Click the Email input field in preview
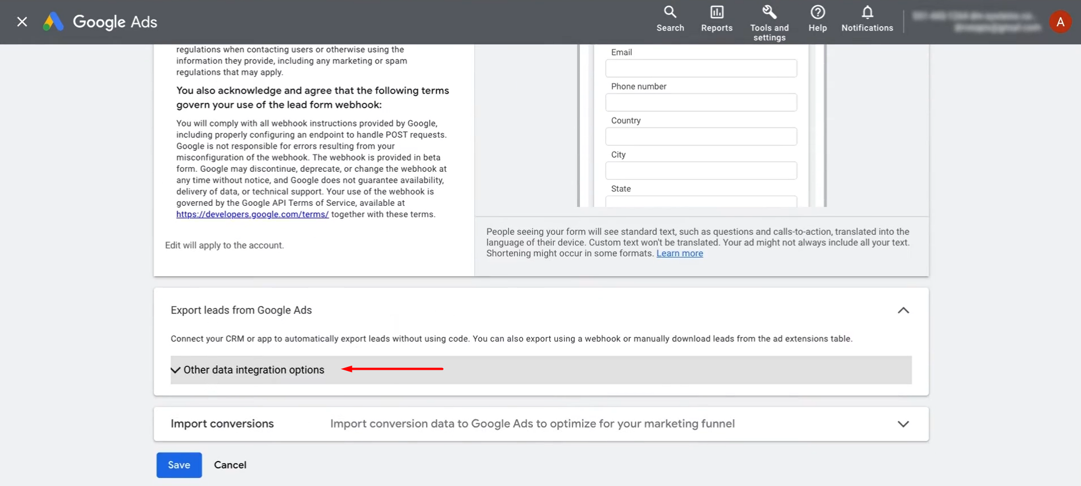The image size is (1081, 486). pos(701,69)
